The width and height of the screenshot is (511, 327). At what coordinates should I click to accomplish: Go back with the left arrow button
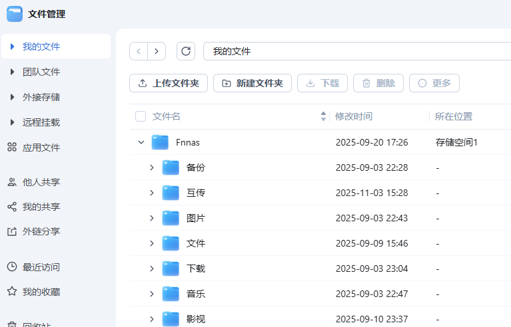click(x=139, y=51)
